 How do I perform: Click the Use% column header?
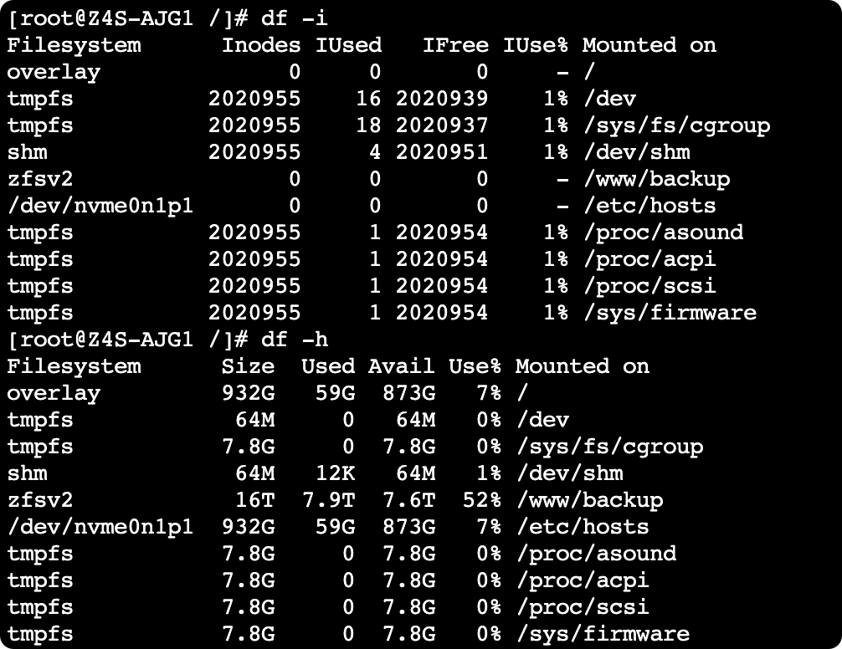click(x=475, y=366)
